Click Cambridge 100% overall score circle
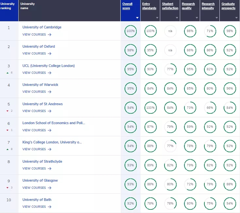Screen dimensions: 240x213 pos(130,31)
